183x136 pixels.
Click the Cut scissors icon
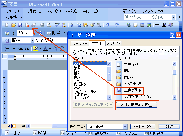click(x=72, y=25)
